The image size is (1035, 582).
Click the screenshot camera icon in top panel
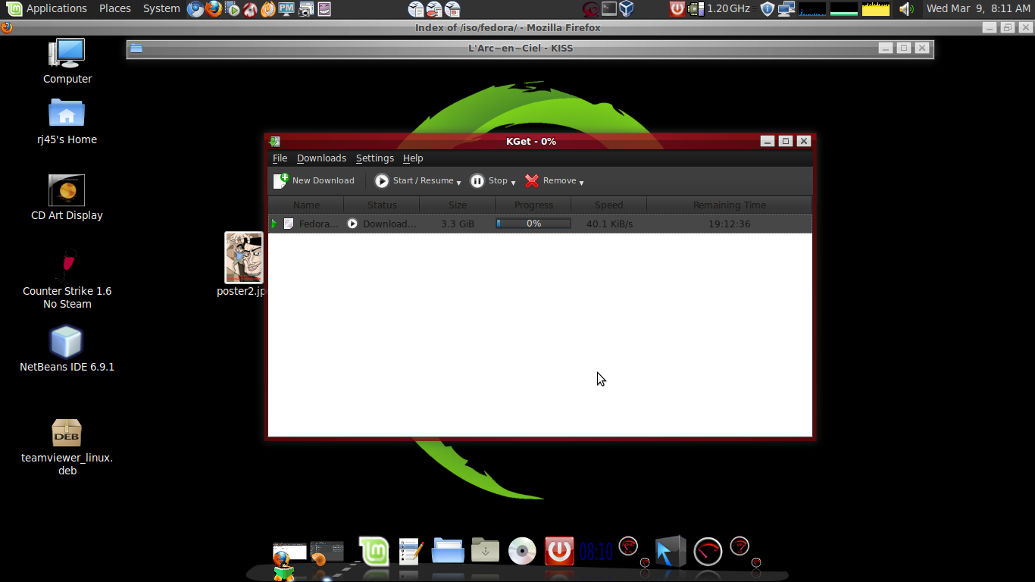(x=305, y=9)
